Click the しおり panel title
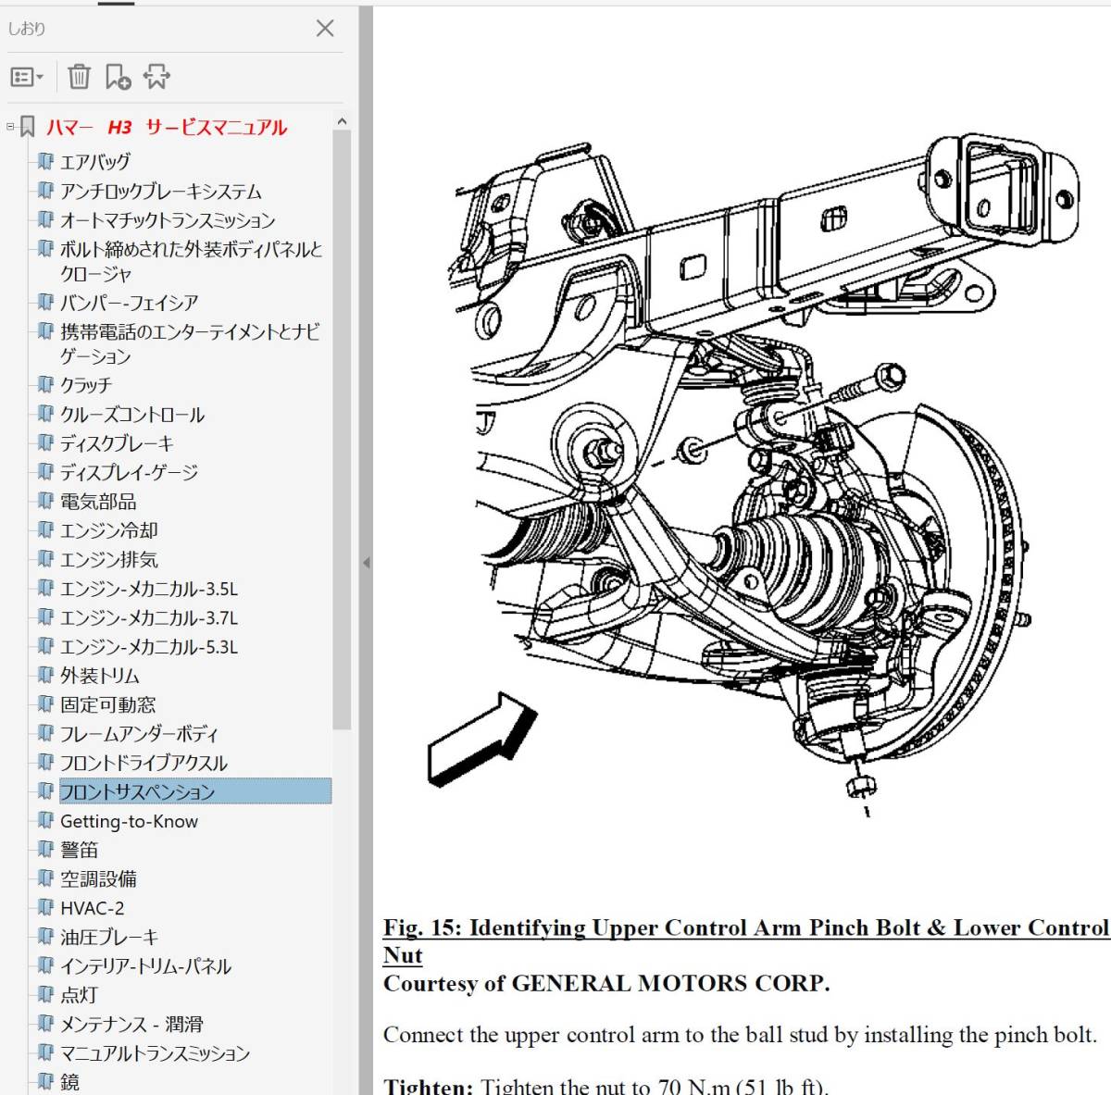 [x=26, y=29]
